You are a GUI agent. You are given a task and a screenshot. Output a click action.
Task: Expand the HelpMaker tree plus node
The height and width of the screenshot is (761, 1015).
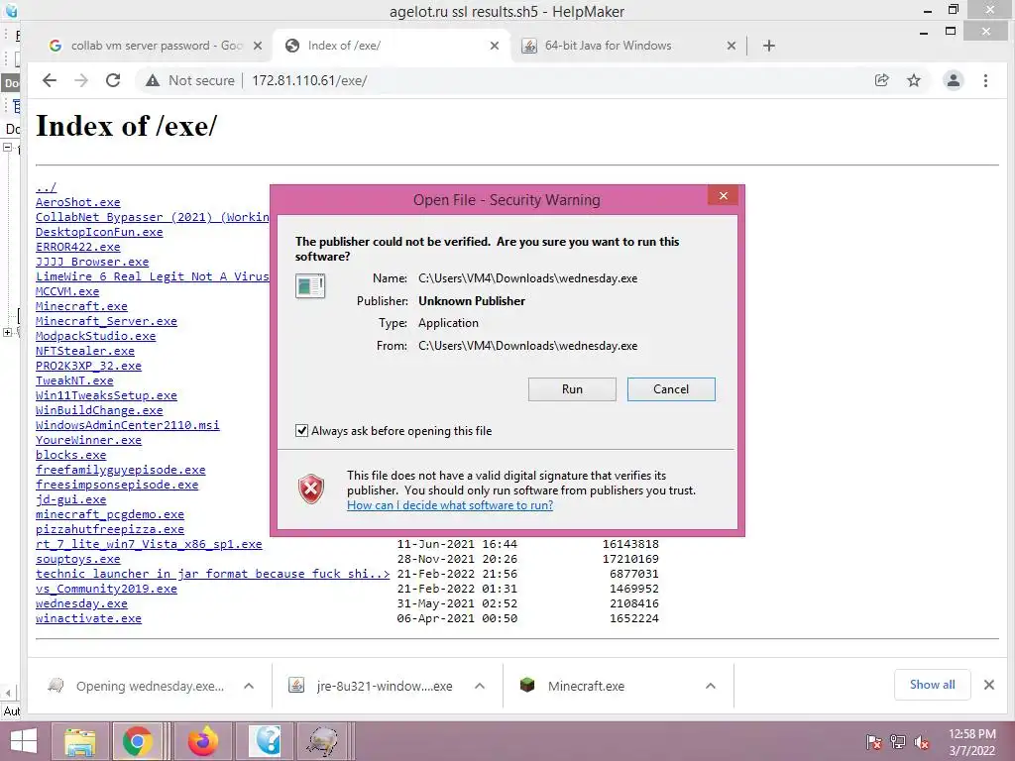click(x=7, y=332)
